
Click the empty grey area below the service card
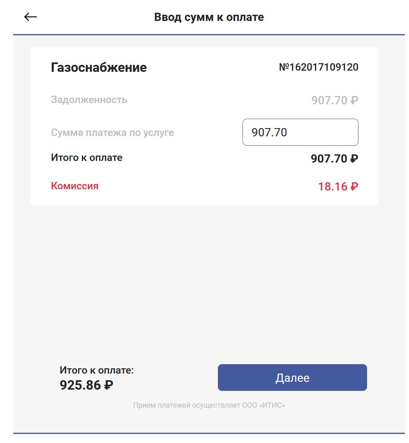coord(206,279)
